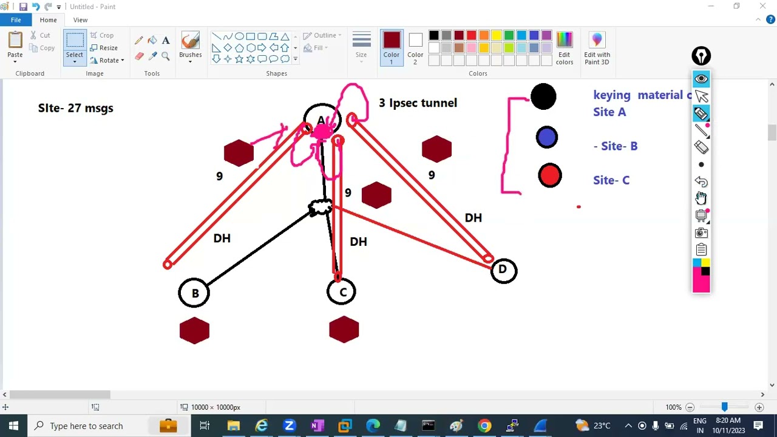This screenshot has height=437, width=777.
Task: Click the pen size dot in overlay toolbar
Action: [701, 164]
